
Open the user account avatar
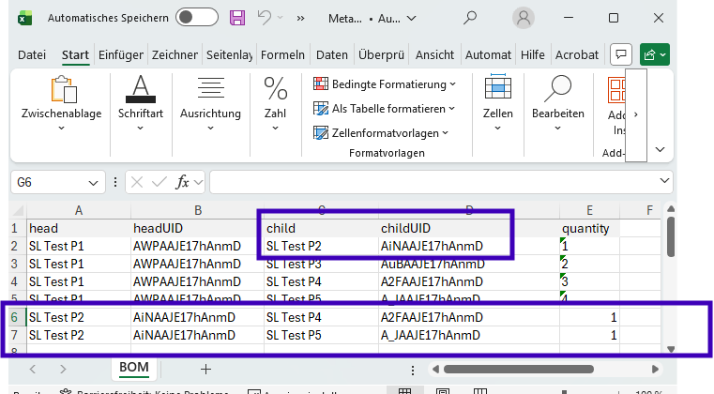point(524,18)
